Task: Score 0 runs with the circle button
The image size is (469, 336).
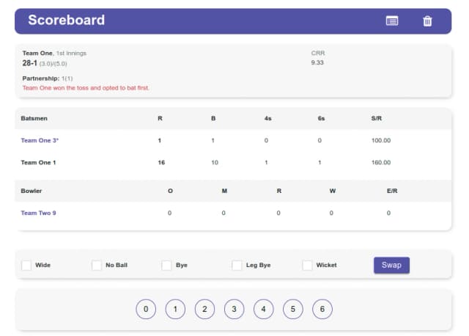Action: pos(146,309)
